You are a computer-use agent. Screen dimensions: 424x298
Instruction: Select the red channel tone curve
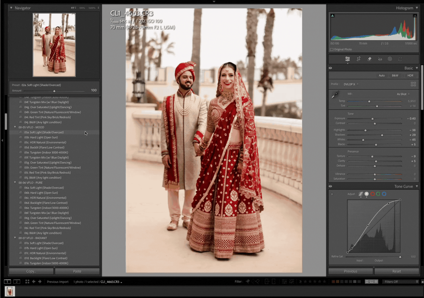372,194
